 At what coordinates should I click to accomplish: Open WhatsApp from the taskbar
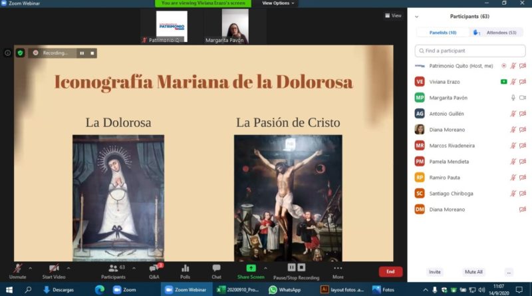coord(285,289)
